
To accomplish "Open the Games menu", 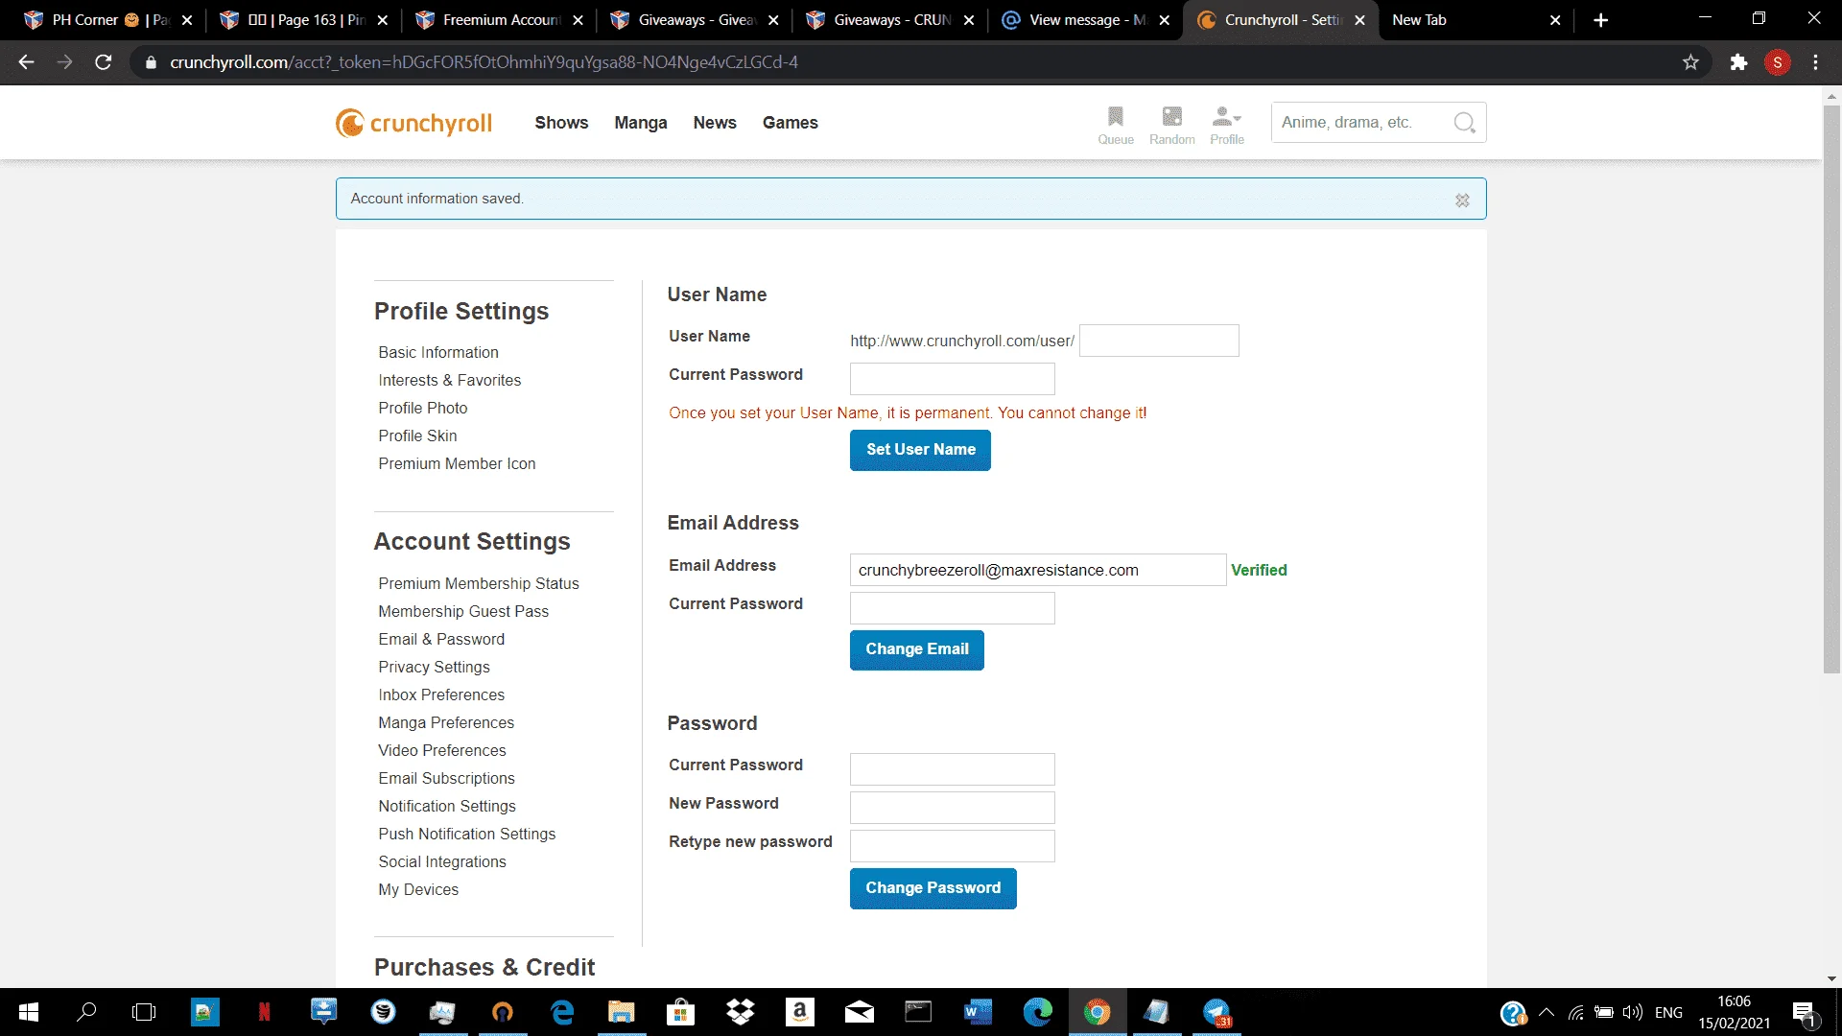I will pyautogui.click(x=791, y=123).
